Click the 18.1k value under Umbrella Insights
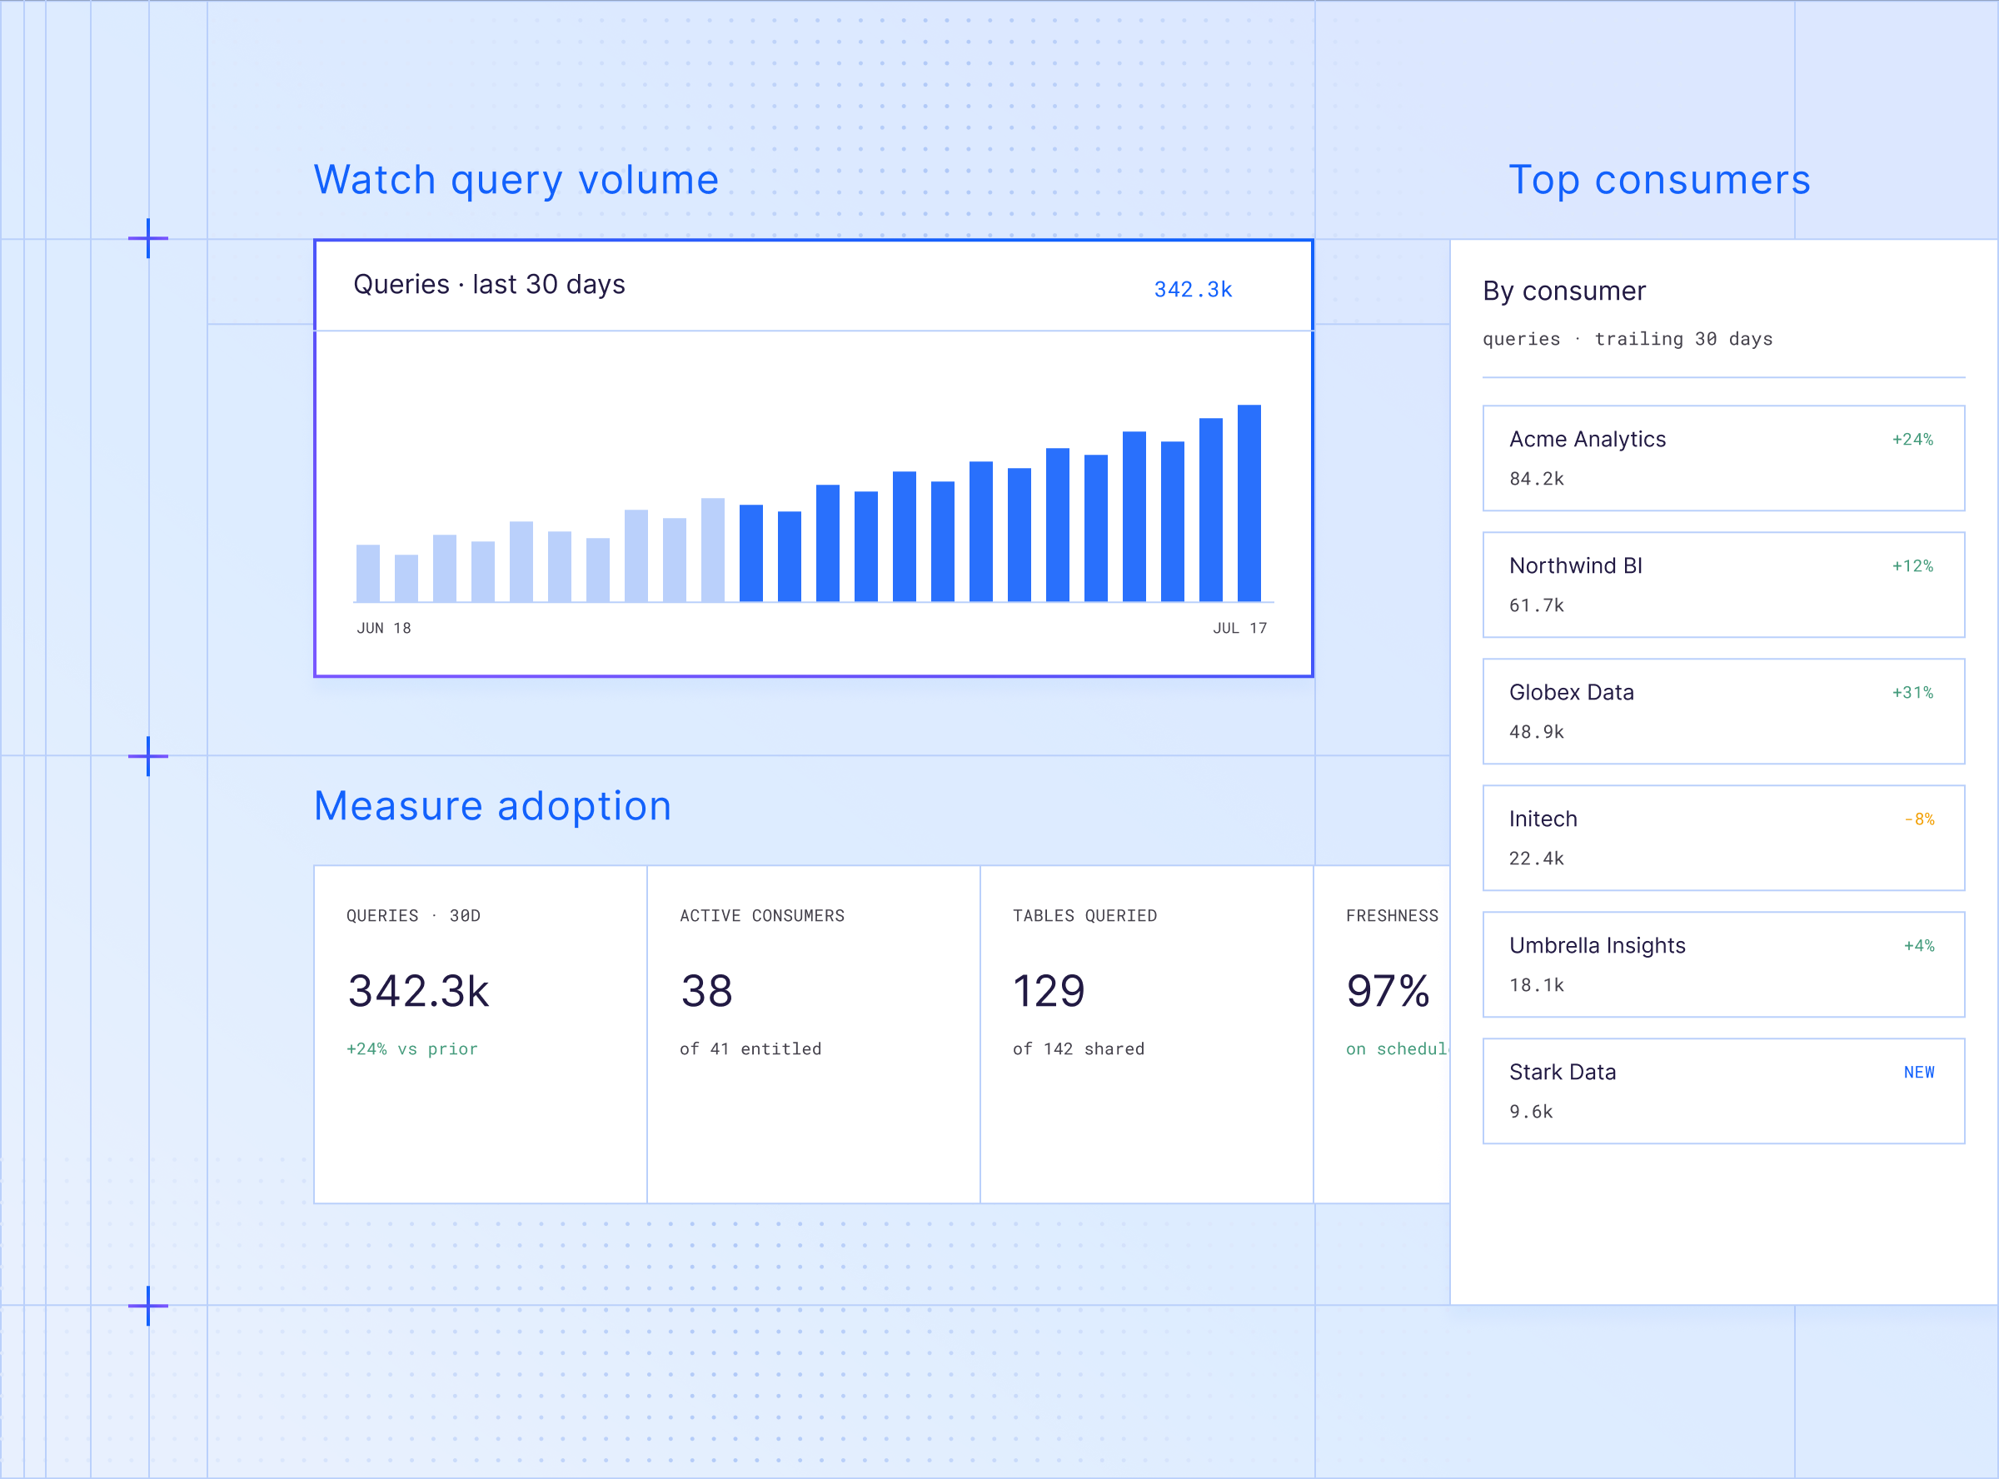The image size is (1999, 1479). pyautogui.click(x=1536, y=986)
